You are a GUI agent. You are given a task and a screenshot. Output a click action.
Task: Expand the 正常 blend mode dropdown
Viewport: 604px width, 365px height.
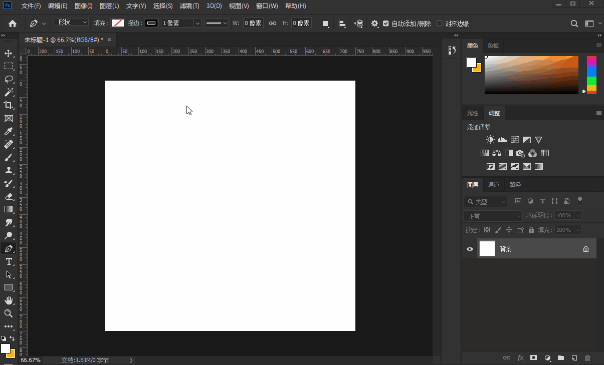(493, 216)
